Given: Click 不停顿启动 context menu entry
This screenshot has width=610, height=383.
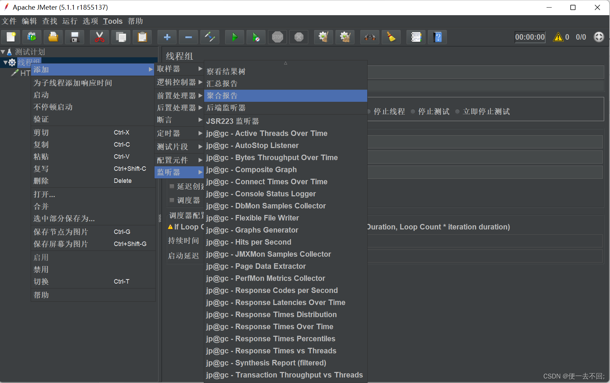Looking at the screenshot, I should click(x=93, y=107).
